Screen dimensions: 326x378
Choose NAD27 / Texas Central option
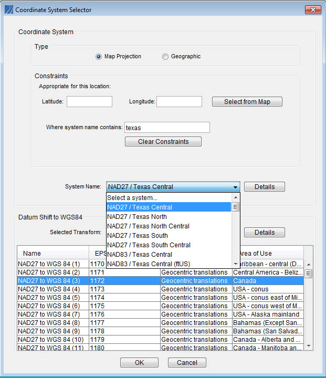click(x=169, y=207)
